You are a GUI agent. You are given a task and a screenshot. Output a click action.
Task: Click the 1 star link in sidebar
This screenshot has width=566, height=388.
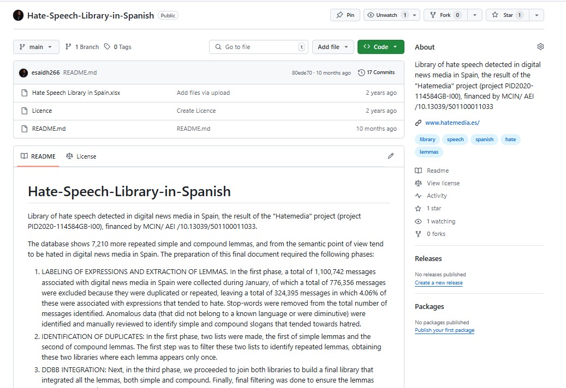click(x=434, y=209)
